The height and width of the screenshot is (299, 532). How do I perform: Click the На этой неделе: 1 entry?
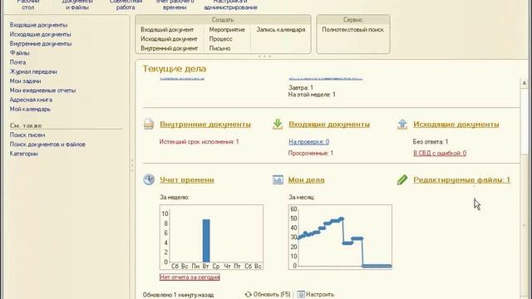click(312, 95)
